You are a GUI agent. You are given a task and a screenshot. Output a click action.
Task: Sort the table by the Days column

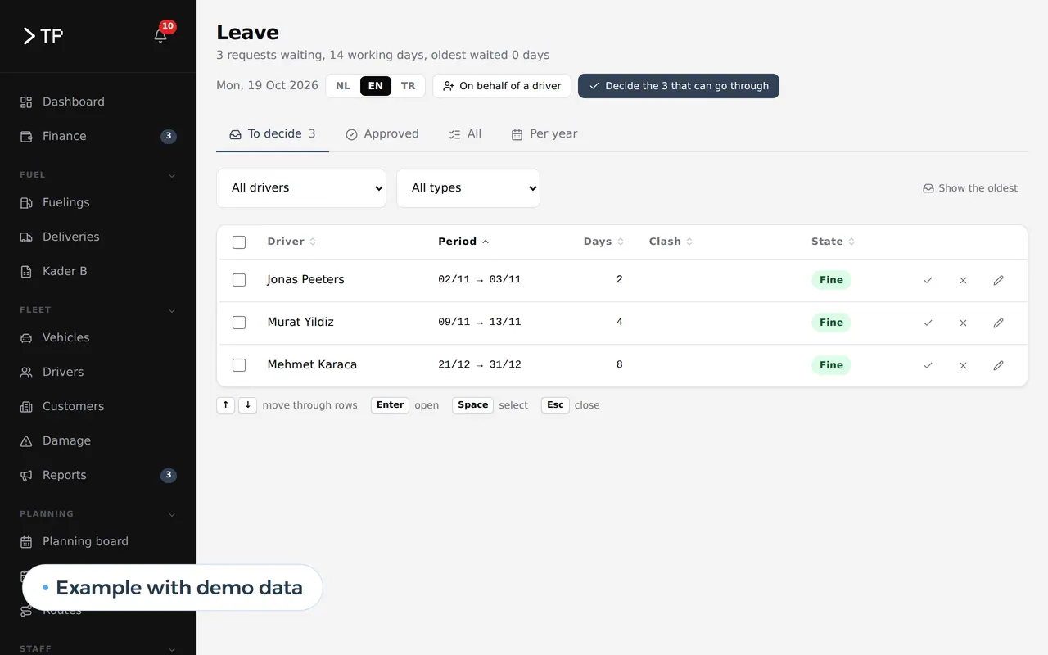pyautogui.click(x=603, y=242)
